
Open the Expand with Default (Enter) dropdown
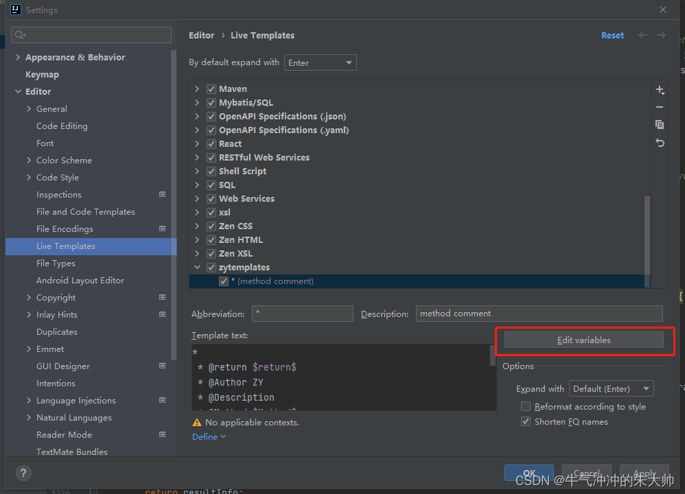coord(611,389)
